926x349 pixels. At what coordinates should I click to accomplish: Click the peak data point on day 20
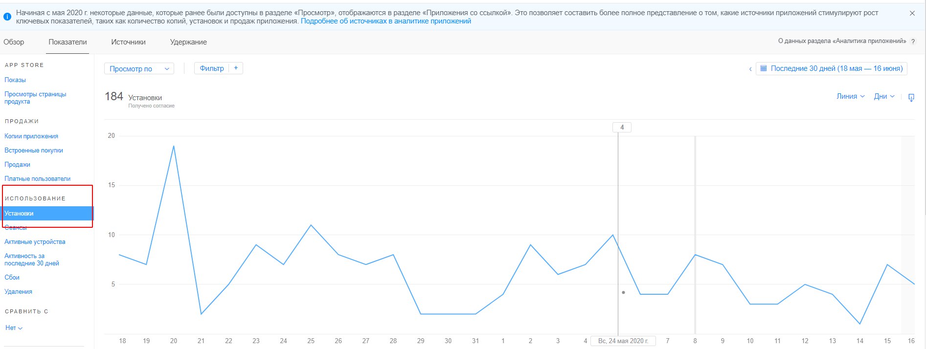[174, 146]
